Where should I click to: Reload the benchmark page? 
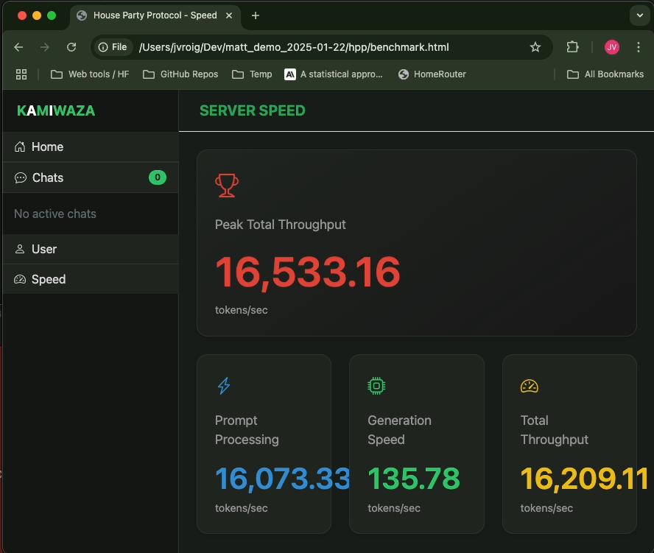pyautogui.click(x=71, y=47)
